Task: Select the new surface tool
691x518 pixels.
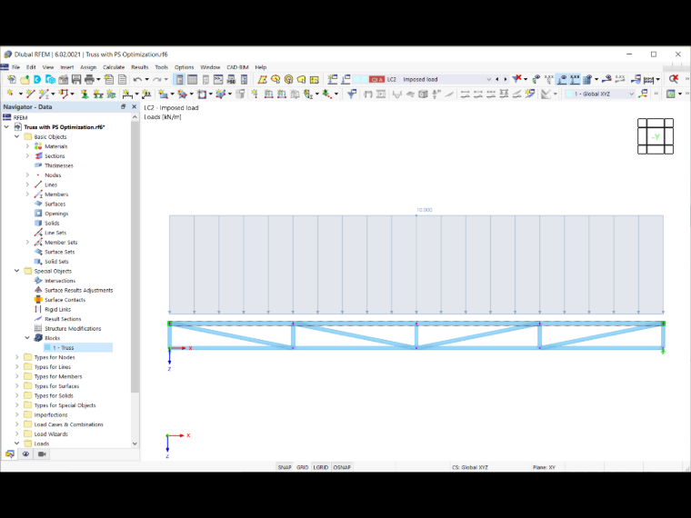Action: [x=163, y=94]
